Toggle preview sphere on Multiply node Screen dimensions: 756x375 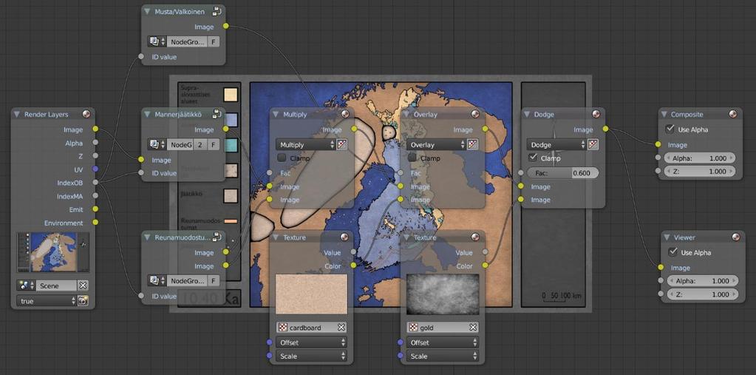(344, 115)
